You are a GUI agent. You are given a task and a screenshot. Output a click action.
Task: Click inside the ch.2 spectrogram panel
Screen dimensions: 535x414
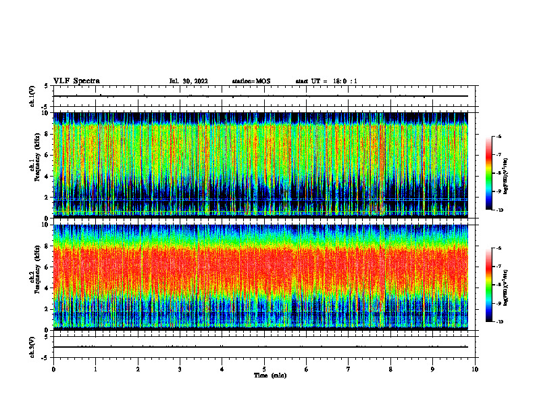[x=261, y=277]
